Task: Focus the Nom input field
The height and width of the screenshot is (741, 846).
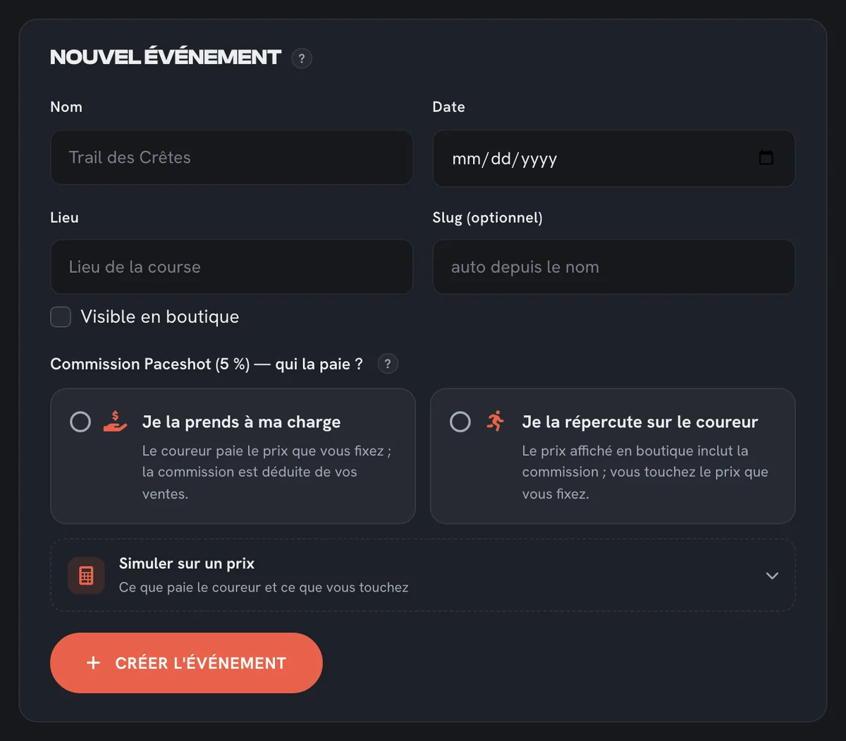Action: coord(232,157)
